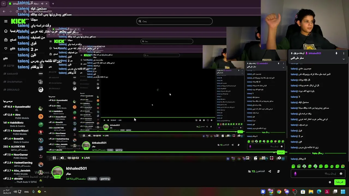Open the Home icon in Kick sidebar
This screenshot has height=196, width=349.
click(6, 31)
